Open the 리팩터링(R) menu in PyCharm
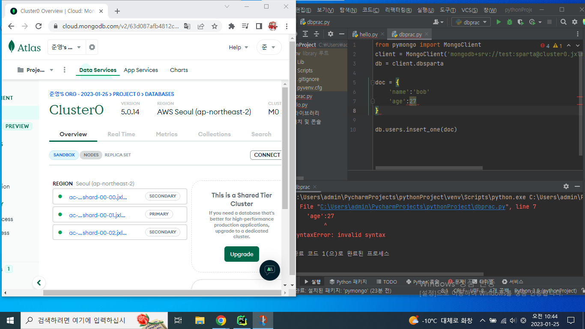585x329 pixels. pyautogui.click(x=398, y=10)
